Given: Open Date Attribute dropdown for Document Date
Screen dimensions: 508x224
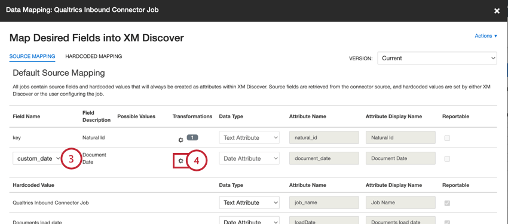Looking at the screenshot, I should pos(249,159).
